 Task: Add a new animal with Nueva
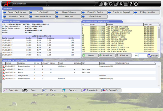(90, 56)
